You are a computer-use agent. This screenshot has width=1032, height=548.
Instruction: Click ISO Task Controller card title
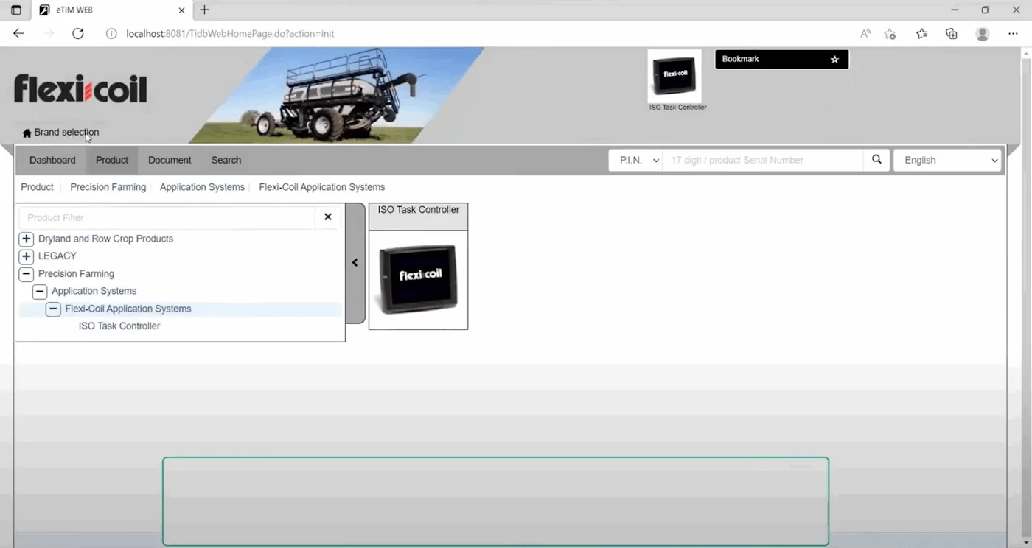[419, 210]
